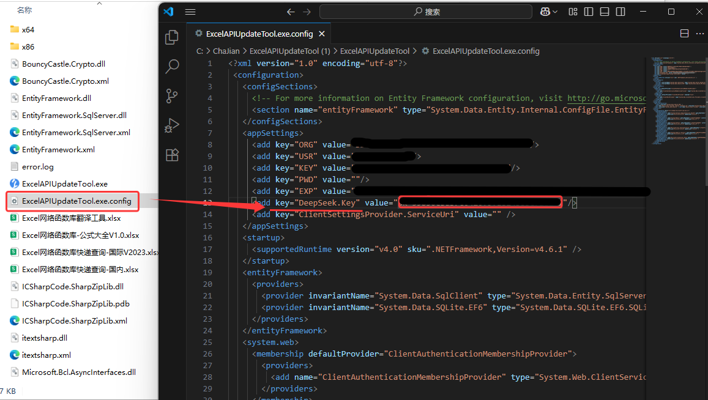Go back using the left arrow
Screen dimensions: 708x400
click(291, 12)
